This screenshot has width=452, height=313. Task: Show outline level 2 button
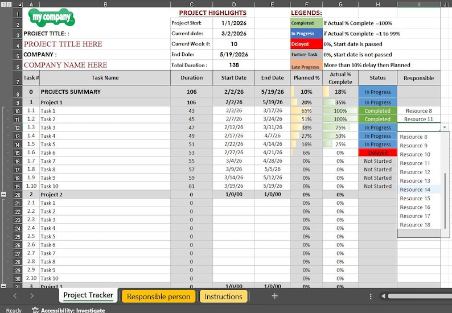click(9, 5)
